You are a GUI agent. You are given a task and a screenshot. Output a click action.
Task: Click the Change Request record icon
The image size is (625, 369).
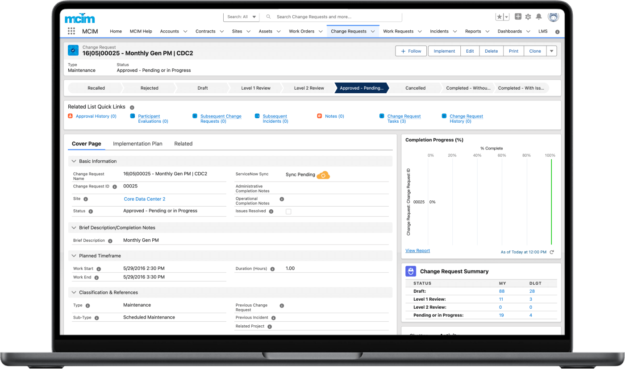(73, 50)
